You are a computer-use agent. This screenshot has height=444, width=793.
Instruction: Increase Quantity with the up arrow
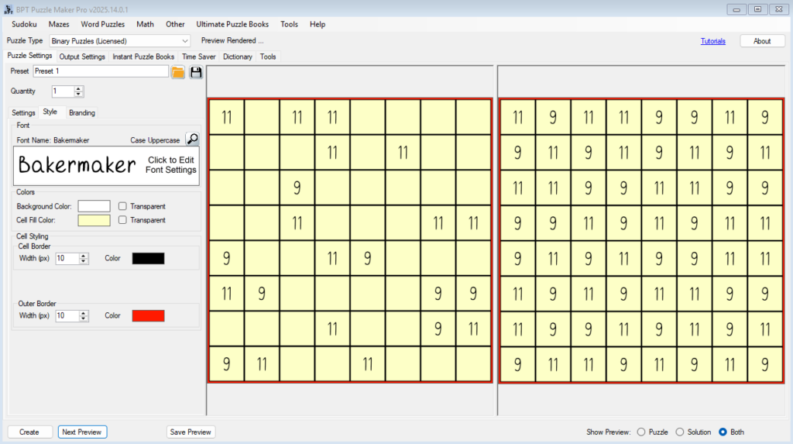tap(78, 88)
